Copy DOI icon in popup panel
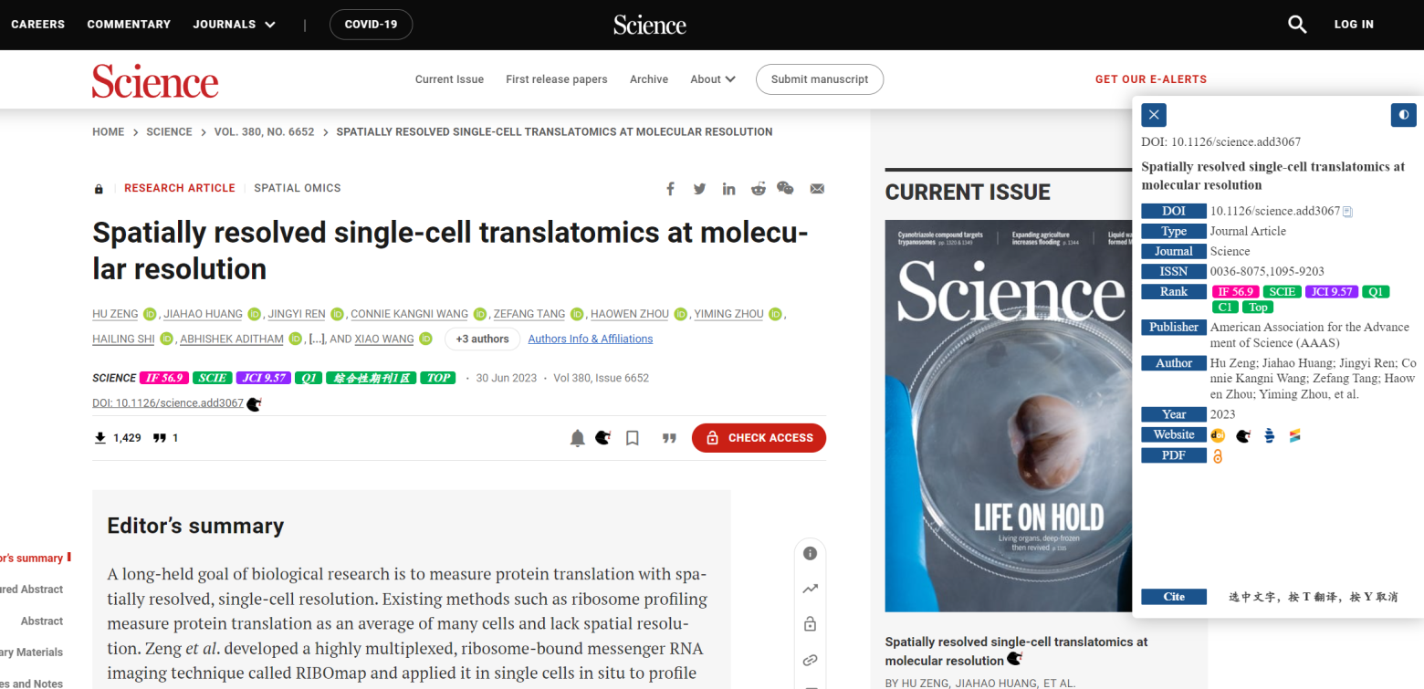 pos(1347,212)
